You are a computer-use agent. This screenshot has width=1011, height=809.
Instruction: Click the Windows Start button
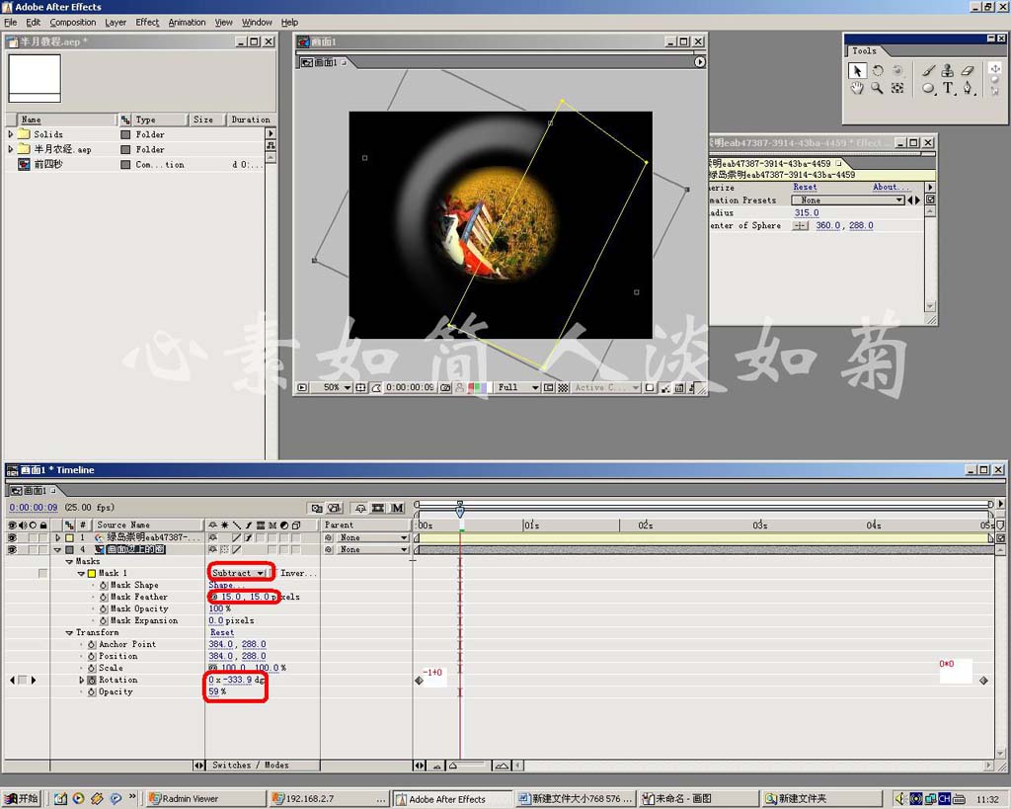coord(22,799)
